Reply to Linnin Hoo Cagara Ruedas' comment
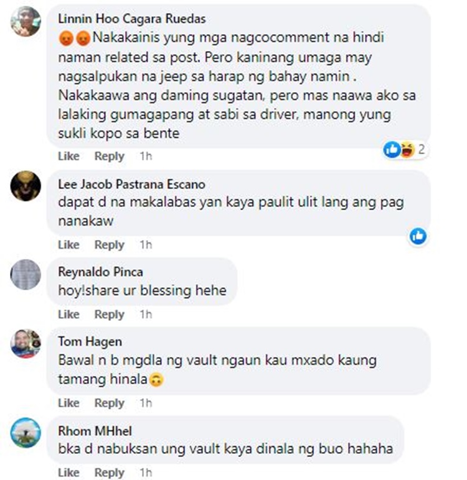 coord(110,156)
